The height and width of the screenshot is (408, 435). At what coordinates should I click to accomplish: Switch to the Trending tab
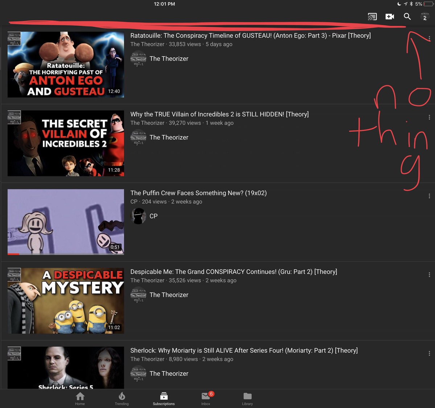click(x=122, y=398)
